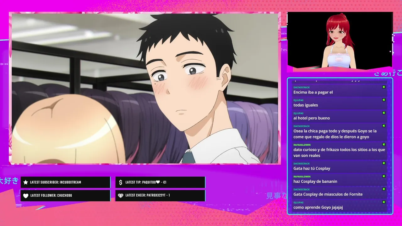Click the chat message 'todas iguales'
This screenshot has height=226, width=402.
[x=306, y=105]
